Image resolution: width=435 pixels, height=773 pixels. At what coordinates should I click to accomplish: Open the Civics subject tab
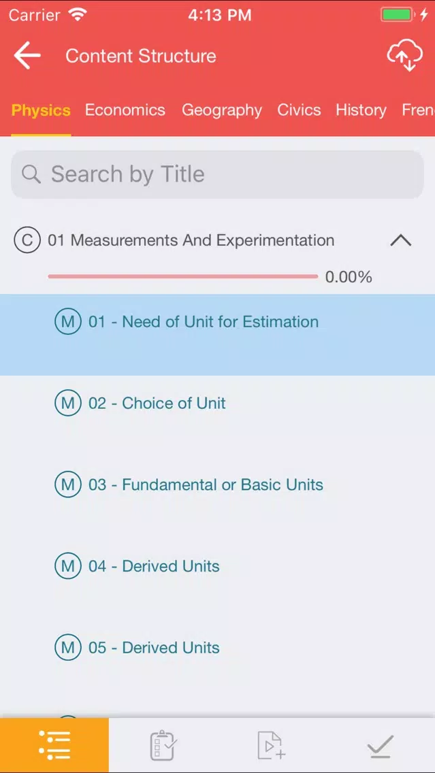pyautogui.click(x=299, y=110)
